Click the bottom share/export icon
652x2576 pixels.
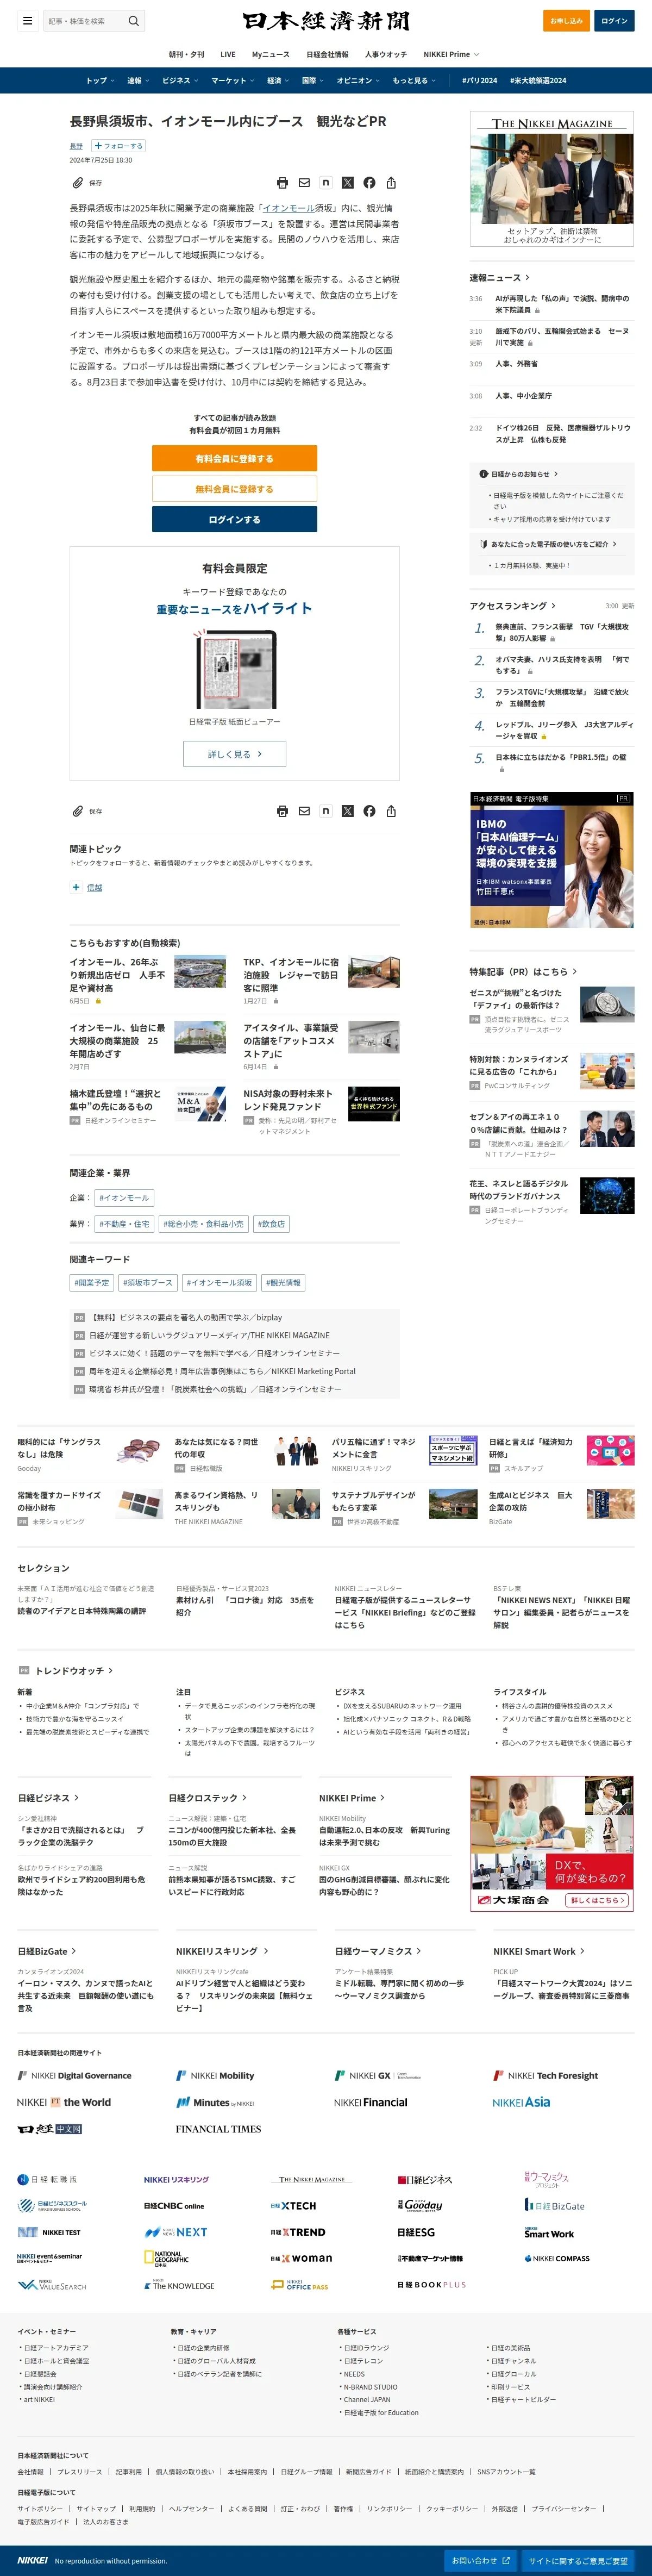[x=391, y=811]
